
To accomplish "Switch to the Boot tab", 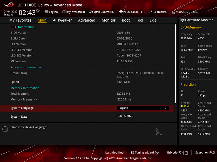I will pyautogui.click(x=126, y=20).
